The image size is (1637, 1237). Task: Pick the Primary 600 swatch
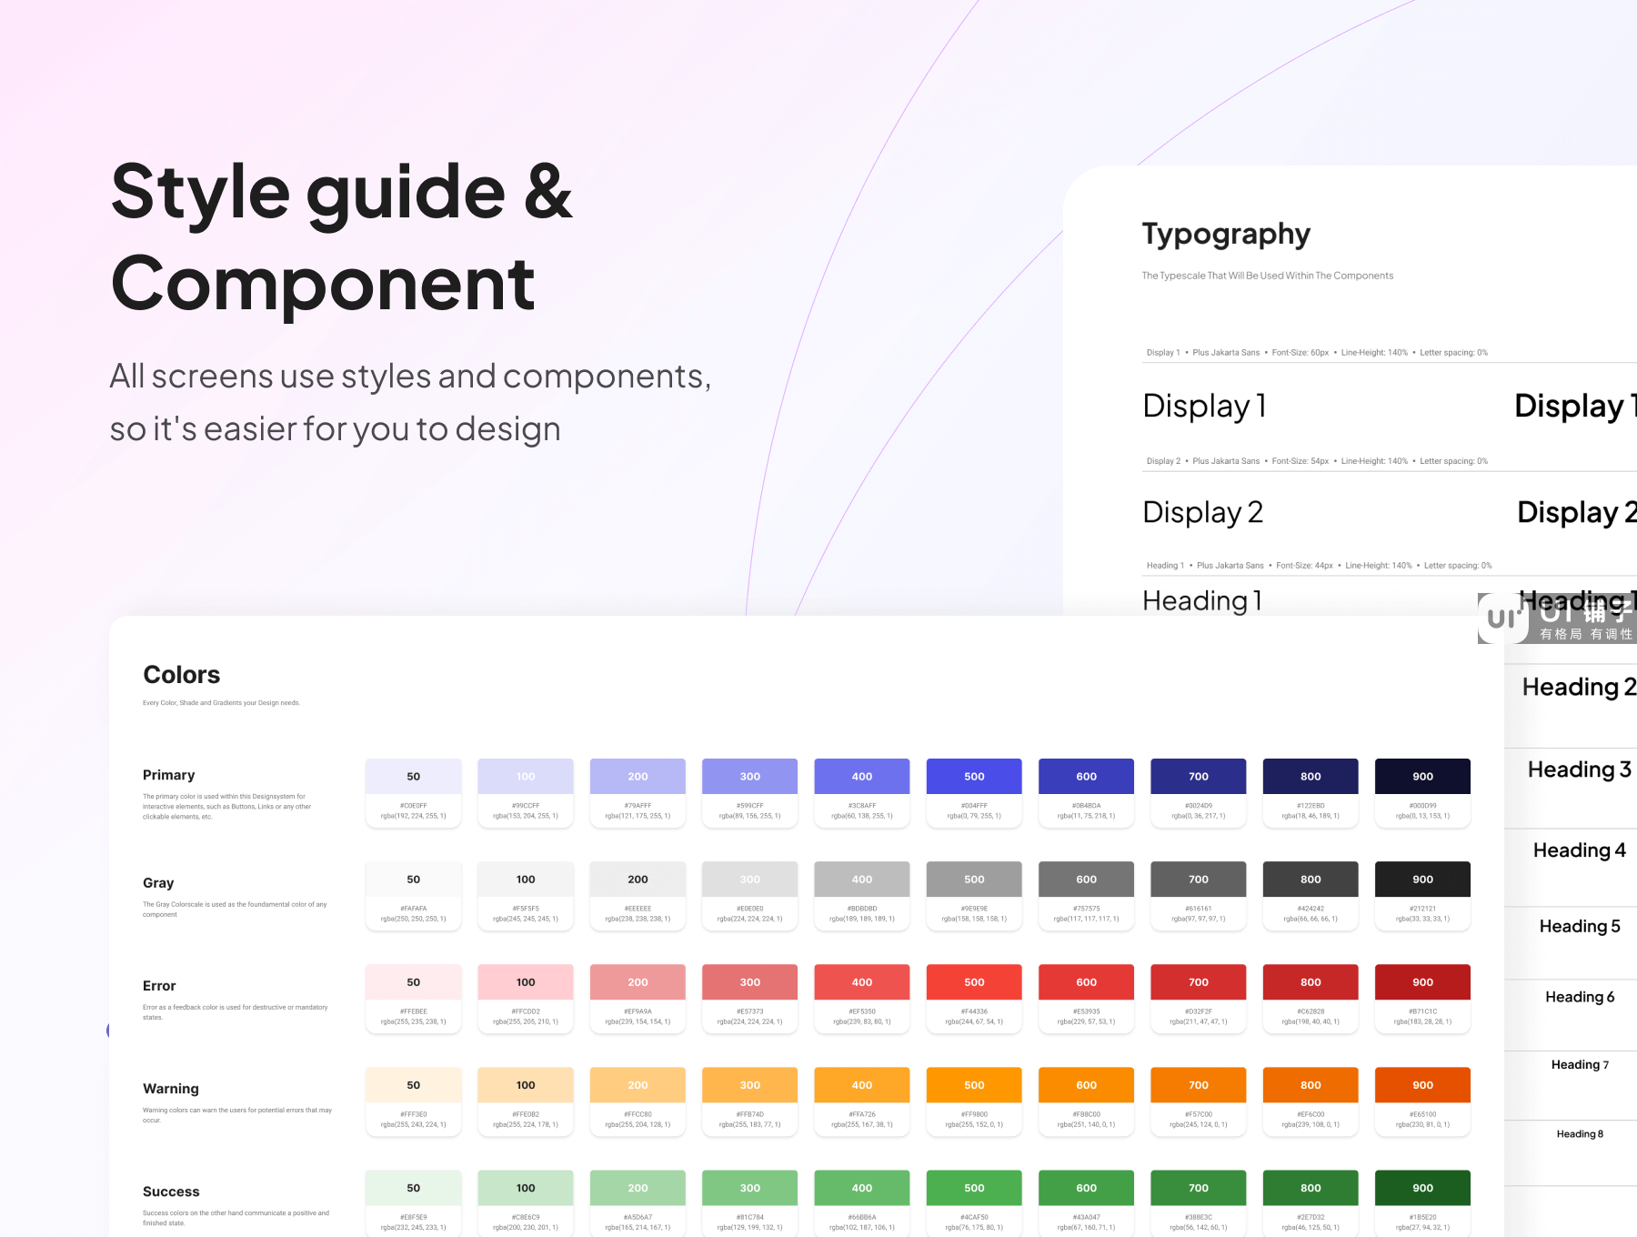(x=1087, y=792)
